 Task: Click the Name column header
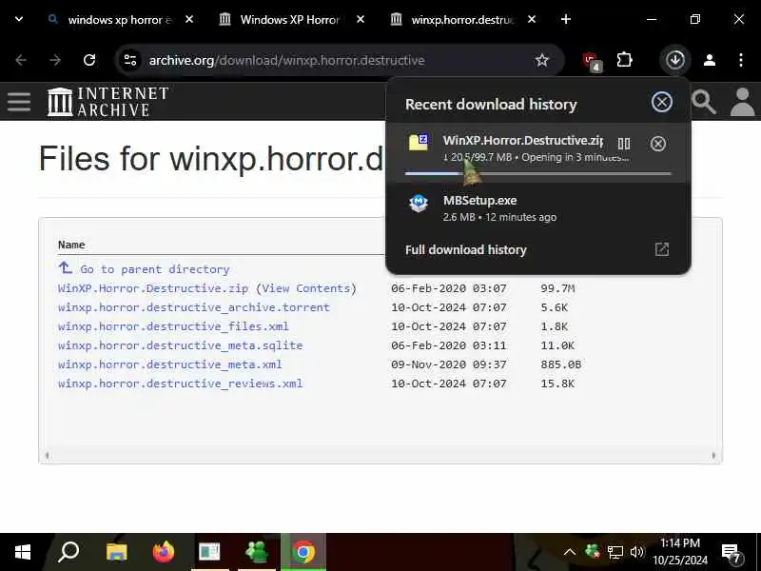pyautogui.click(x=71, y=245)
